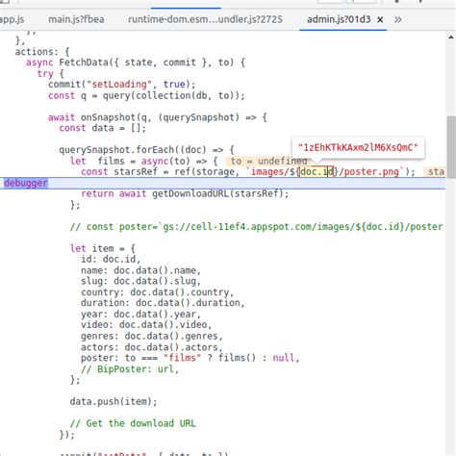Click the commit("setLoading", true) line
Screen dimensions: 456x456
click(x=122, y=85)
